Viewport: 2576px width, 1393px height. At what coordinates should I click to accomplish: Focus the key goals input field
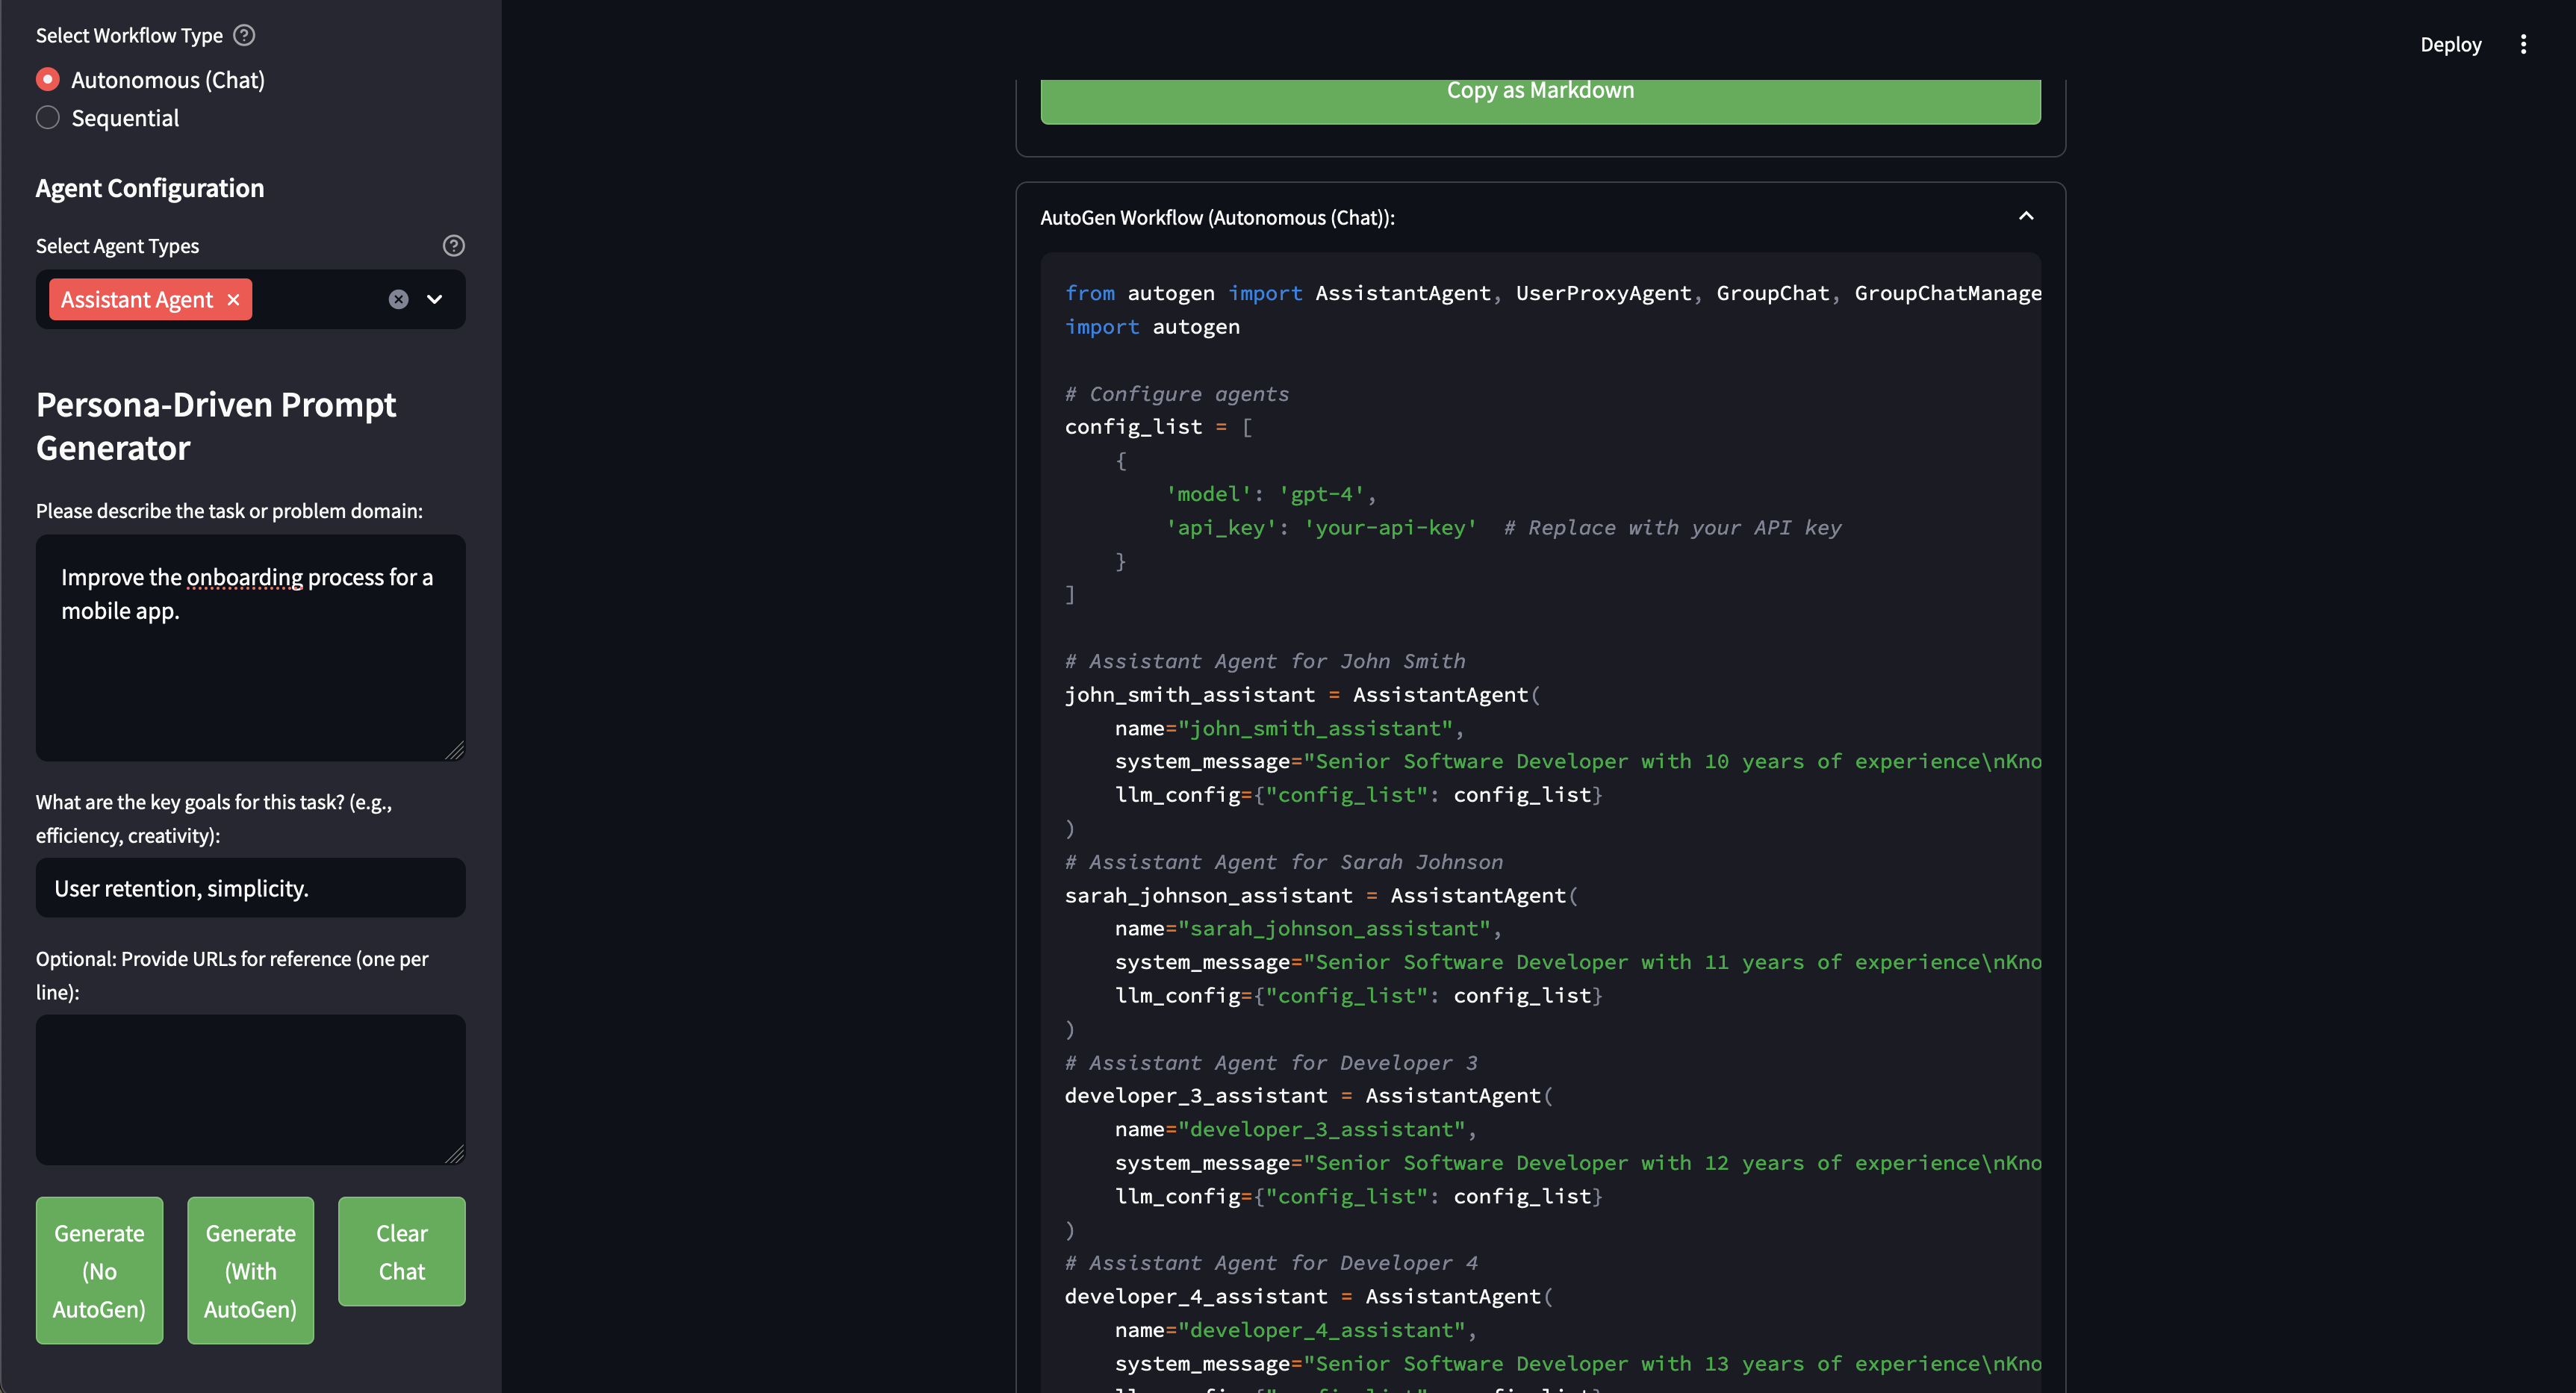(250, 888)
